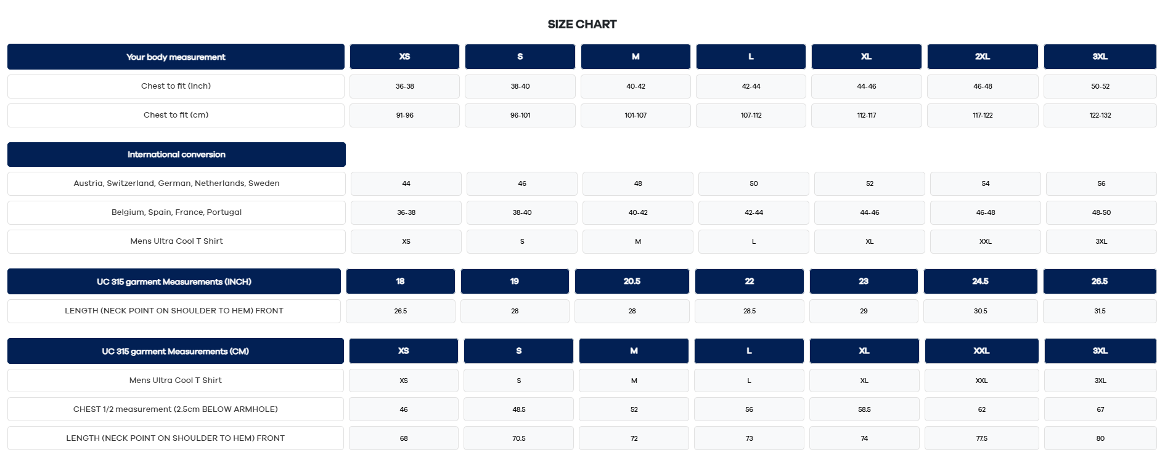The image size is (1165, 455).
Task: Click the 58.5 chest half-measurement cell
Action: (864, 409)
